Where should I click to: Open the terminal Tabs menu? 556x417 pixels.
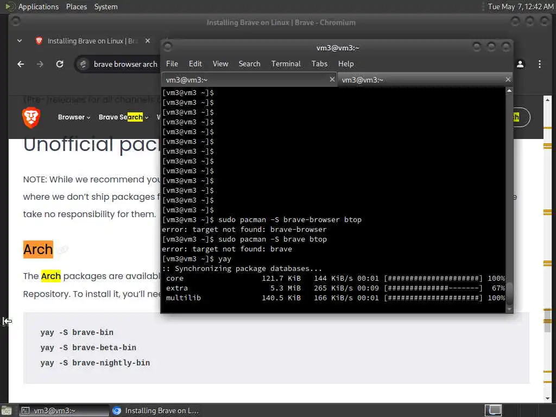click(x=319, y=64)
